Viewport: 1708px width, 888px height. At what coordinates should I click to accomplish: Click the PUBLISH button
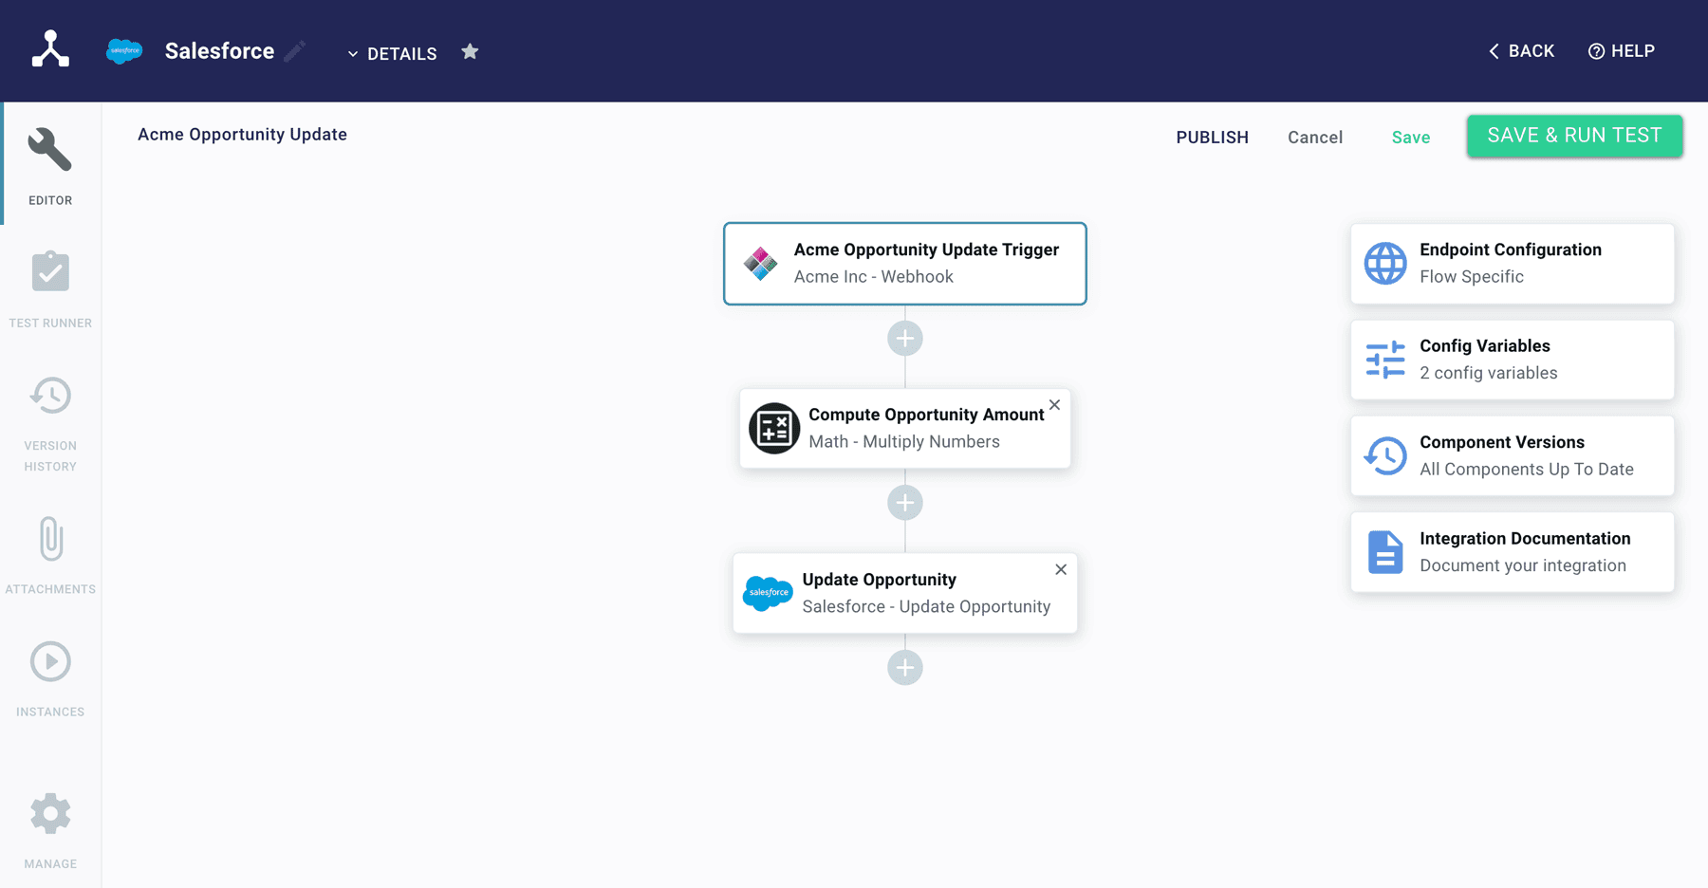1212,138
